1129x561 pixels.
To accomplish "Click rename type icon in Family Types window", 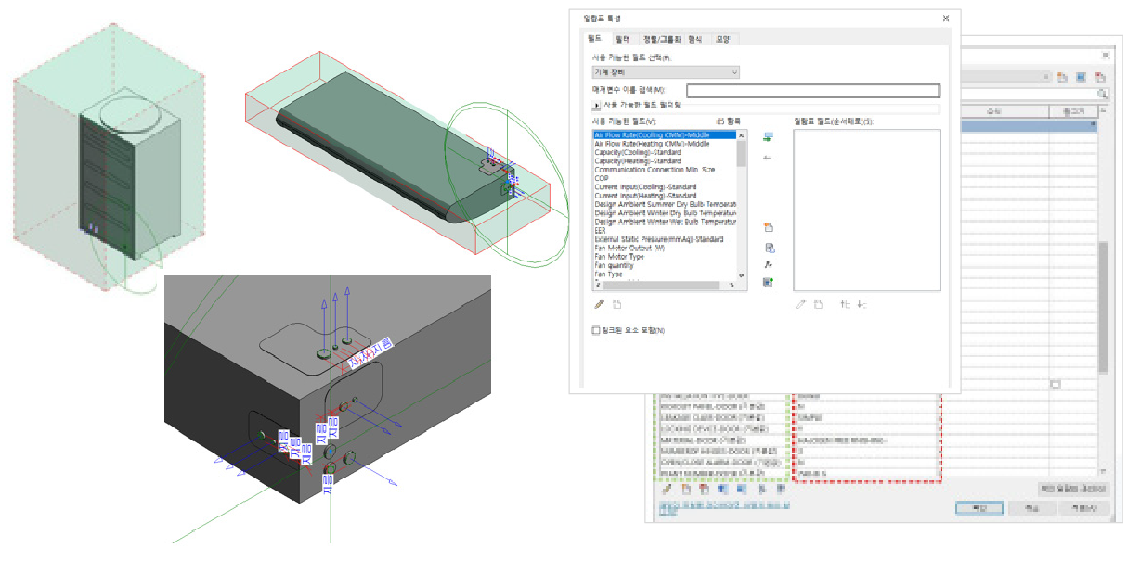I will click(1081, 77).
